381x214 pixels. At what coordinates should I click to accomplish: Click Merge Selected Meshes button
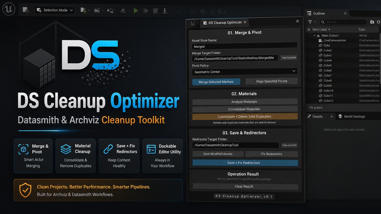point(216,82)
